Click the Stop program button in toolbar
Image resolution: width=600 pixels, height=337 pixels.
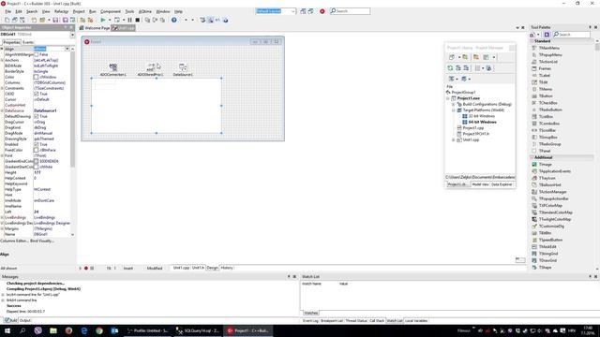click(x=138, y=20)
